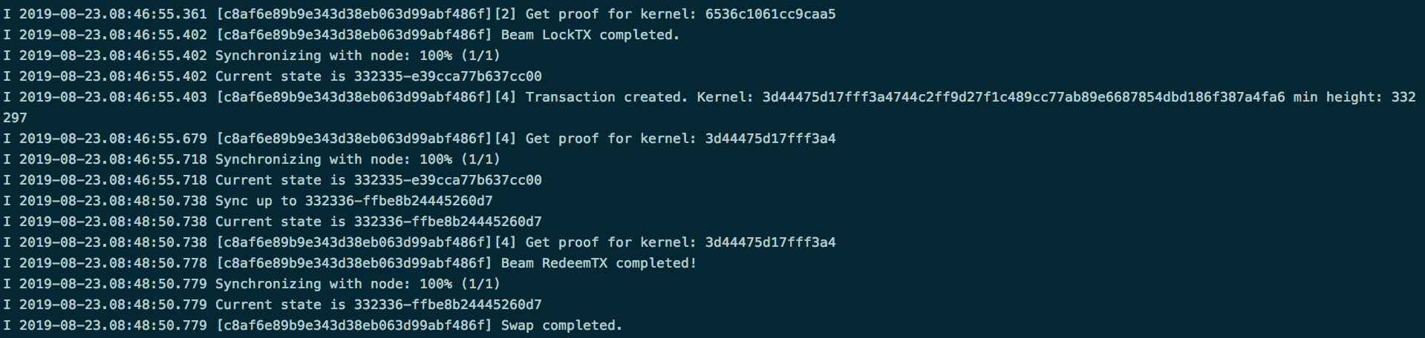This screenshot has width=1425, height=338.
Task: Click the 'Transaction created.' text
Action: click(607, 97)
